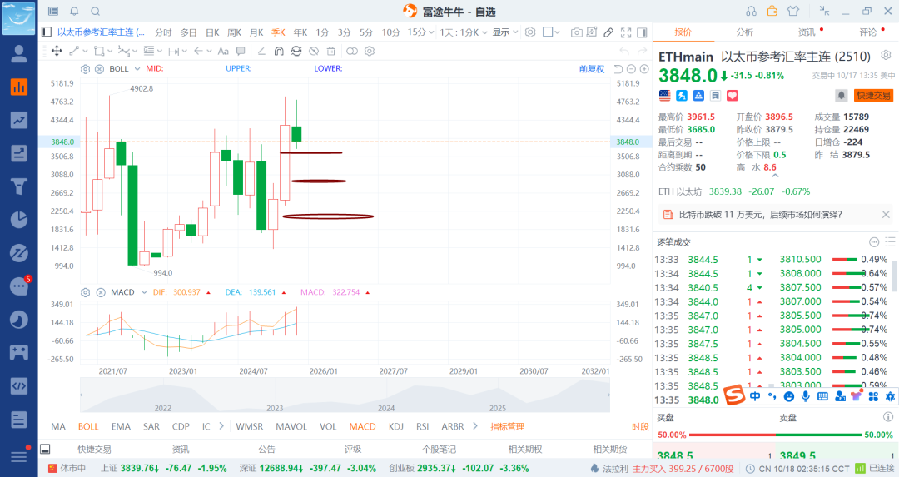
Task: Remove the MACD indicator with X
Action: [x=101, y=292]
